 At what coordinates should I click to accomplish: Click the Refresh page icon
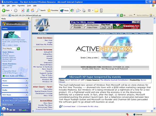[28, 10]
